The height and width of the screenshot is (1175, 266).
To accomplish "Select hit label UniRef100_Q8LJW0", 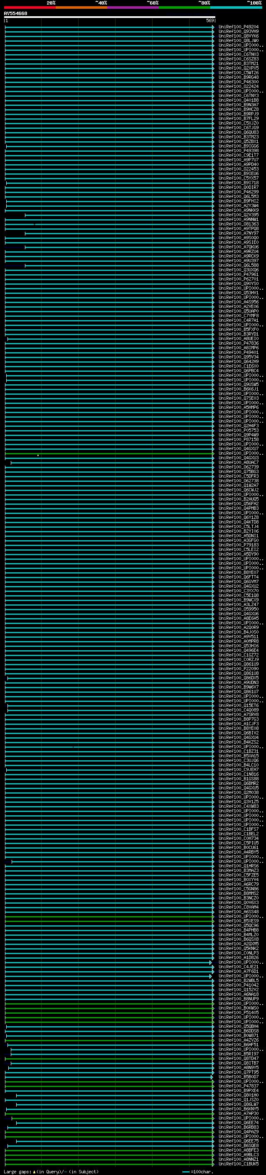I will pos(238,40).
